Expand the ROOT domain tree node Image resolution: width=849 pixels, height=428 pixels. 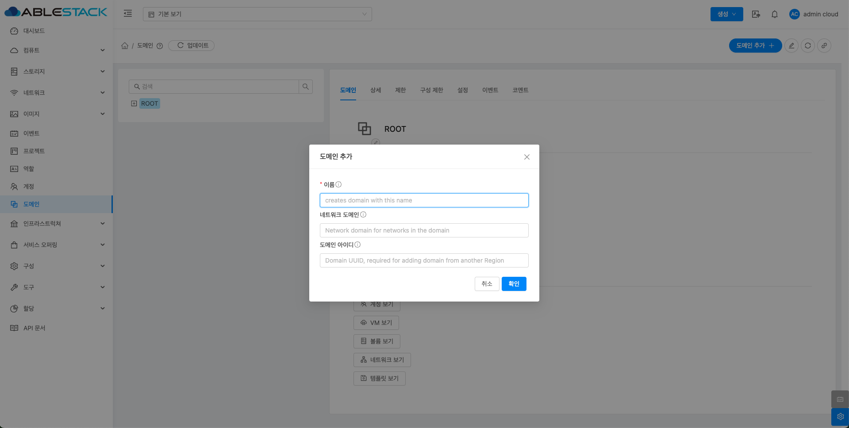coord(134,103)
